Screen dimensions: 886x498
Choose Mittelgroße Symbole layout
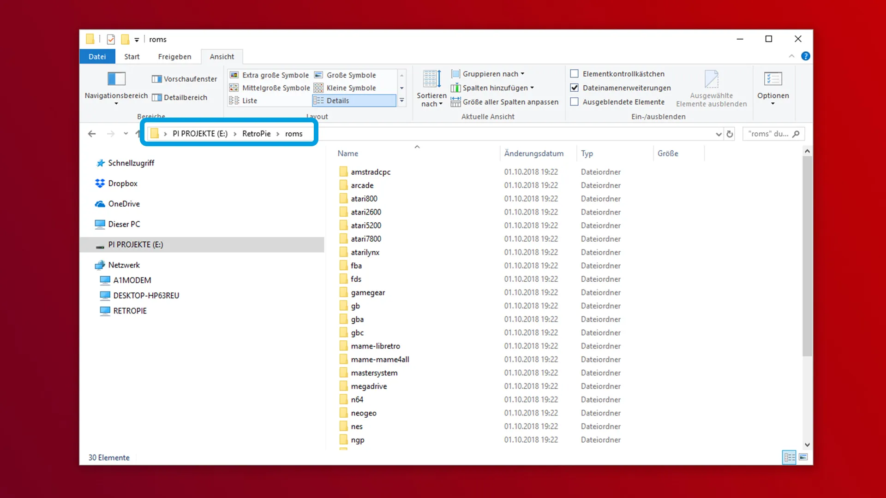(270, 88)
